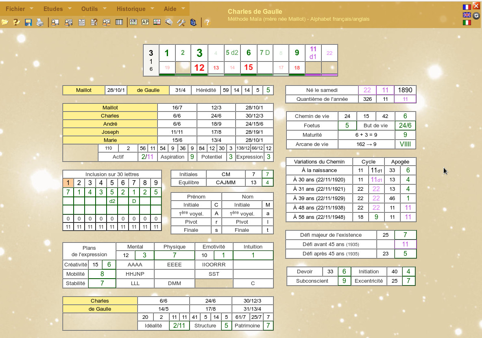Save the study with the floppy disk icon
Viewport: 482px width, 338px height.
(x=28, y=22)
